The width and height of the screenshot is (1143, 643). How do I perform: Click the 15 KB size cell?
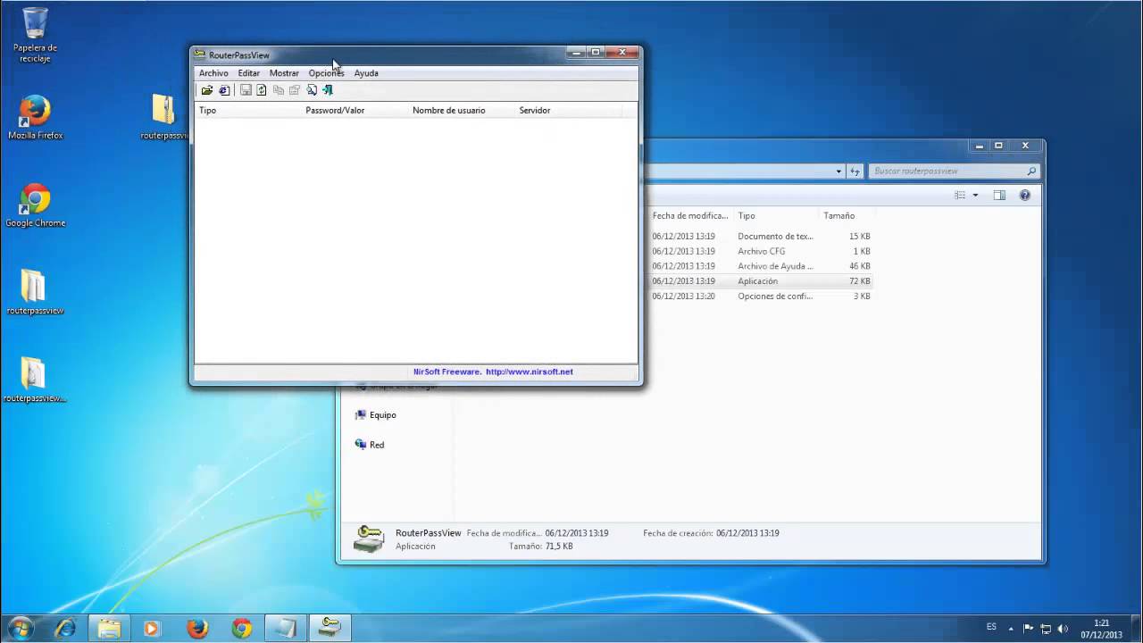[x=859, y=237]
